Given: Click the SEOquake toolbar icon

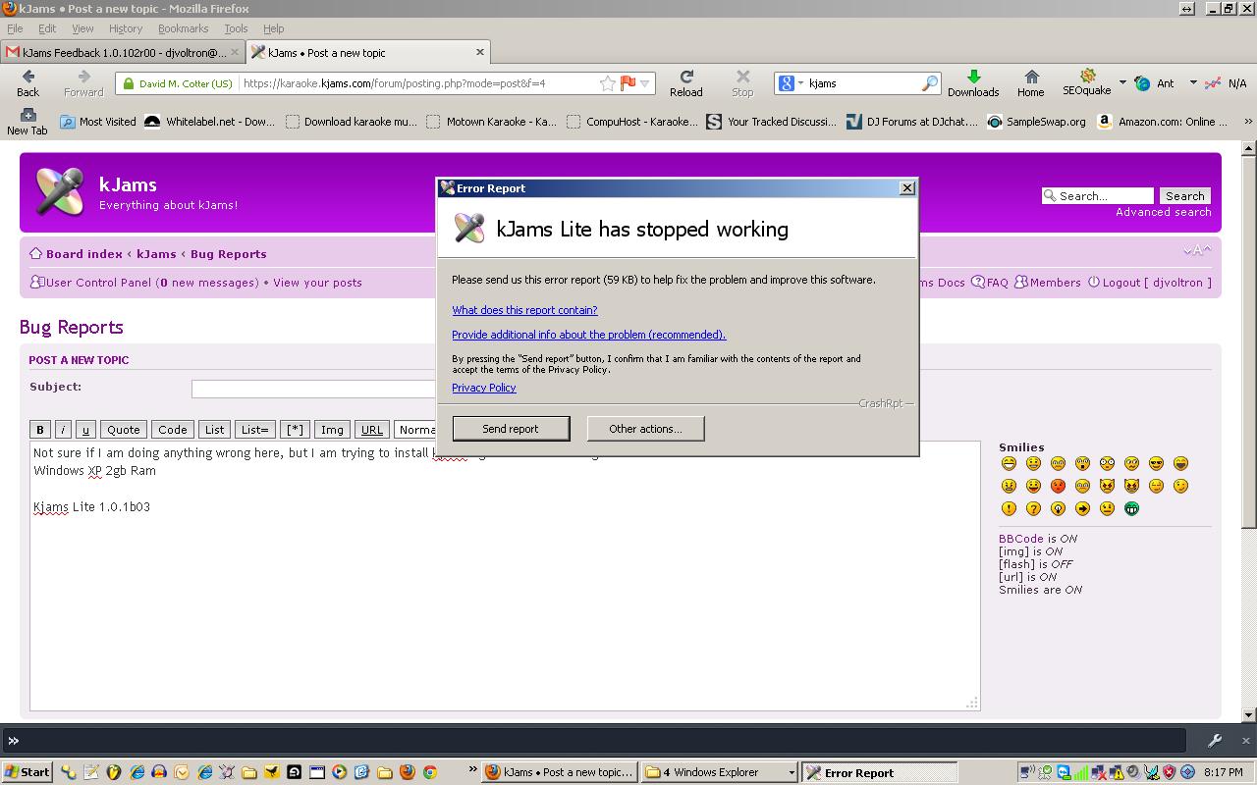Looking at the screenshot, I should (1087, 76).
